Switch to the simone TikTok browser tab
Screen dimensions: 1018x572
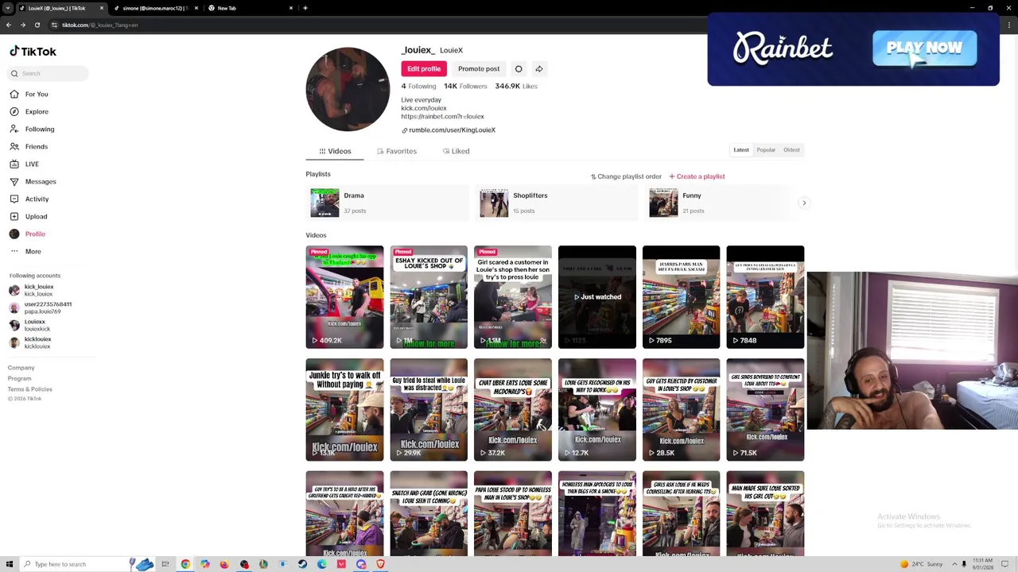click(x=155, y=8)
